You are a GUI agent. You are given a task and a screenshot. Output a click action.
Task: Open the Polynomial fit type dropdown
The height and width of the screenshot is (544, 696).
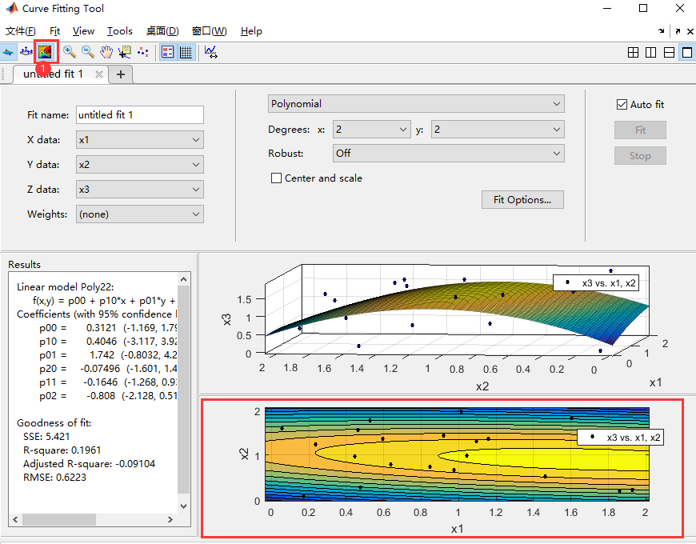coord(416,104)
